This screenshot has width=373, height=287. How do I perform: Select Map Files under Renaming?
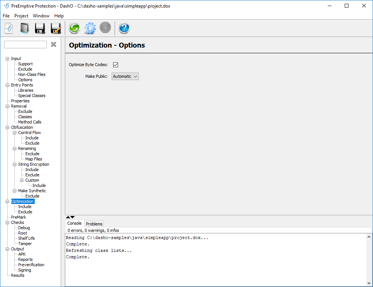[x=34, y=159]
